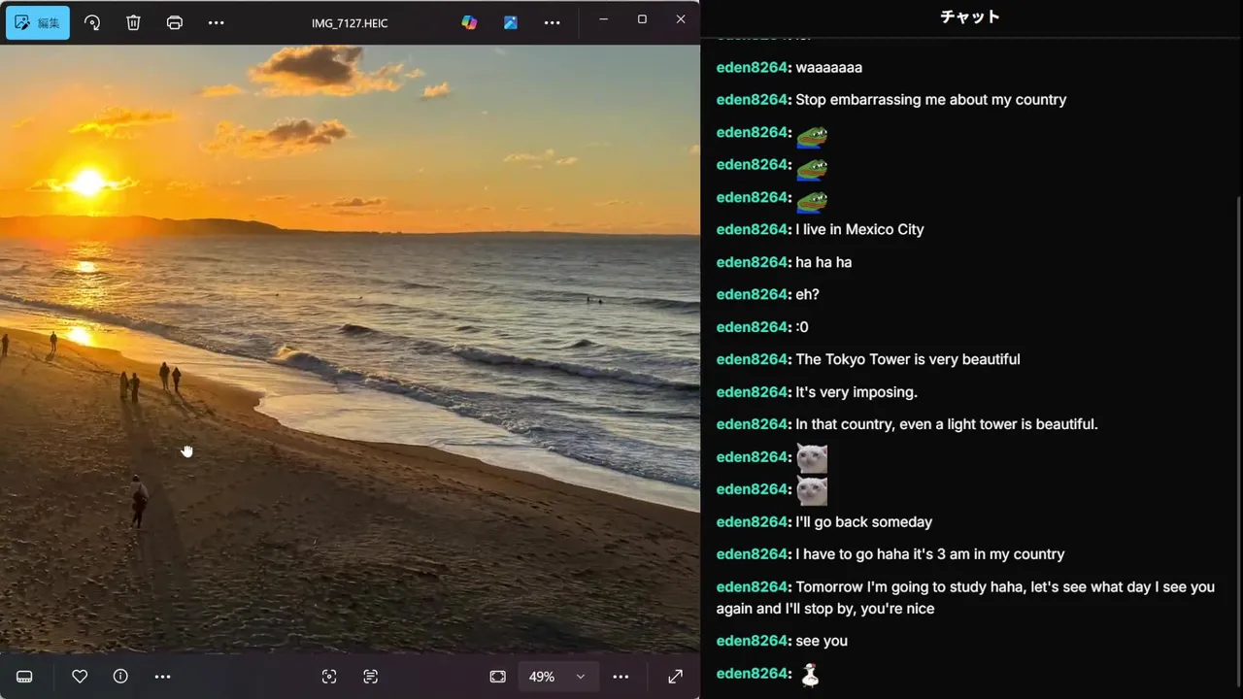Open bottom-left more options after info icon
Screen dimensions: 1243x699
(x=162, y=677)
